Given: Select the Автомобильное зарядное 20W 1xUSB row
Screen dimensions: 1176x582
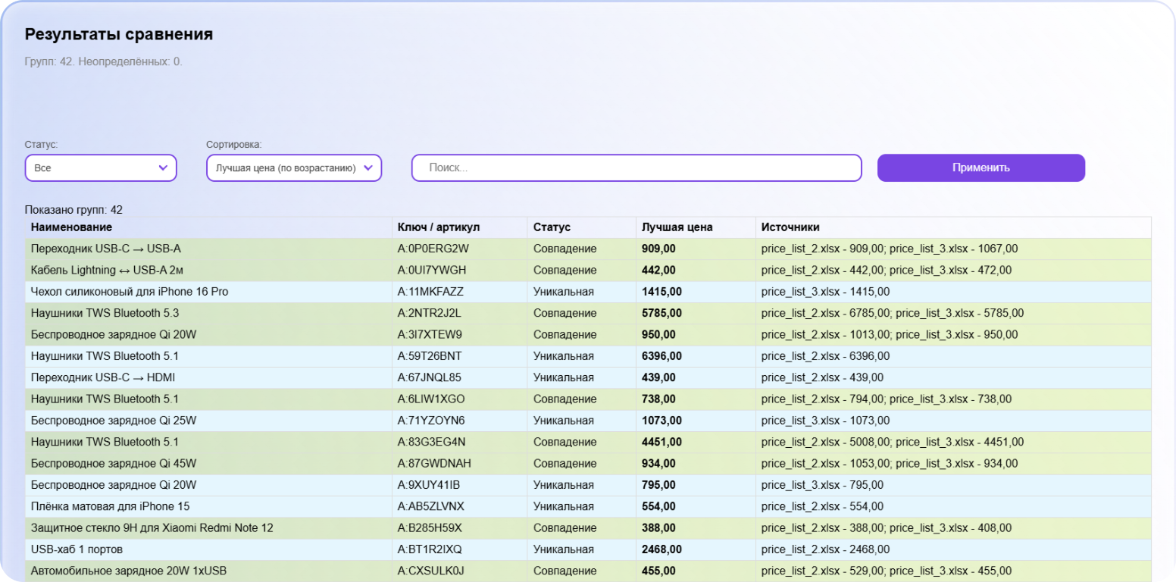Looking at the screenshot, I should pyautogui.click(x=129, y=571).
